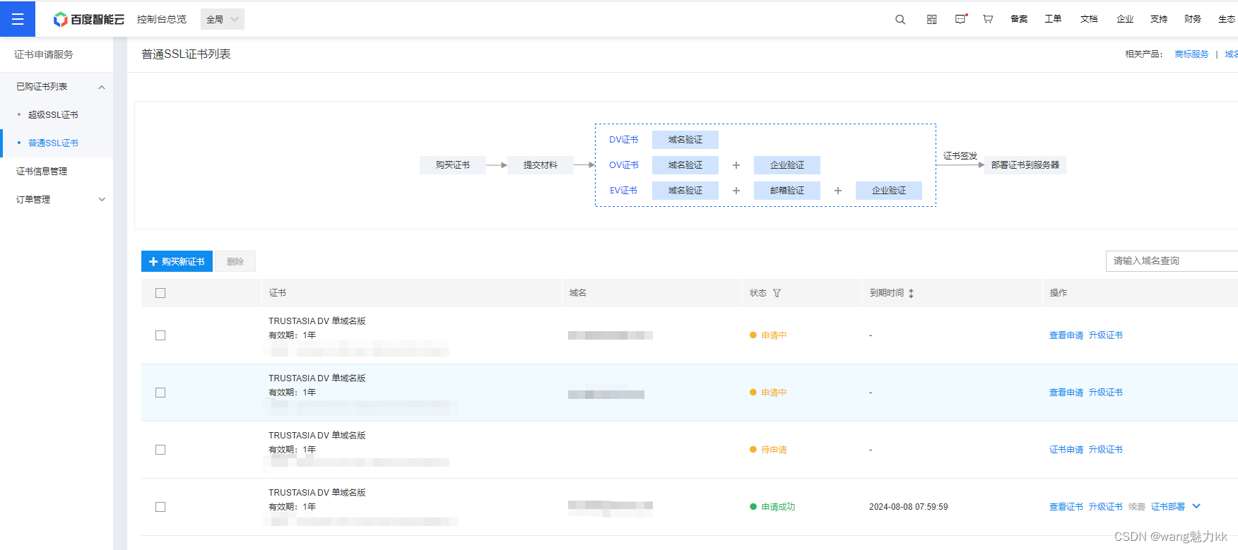Toggle the select-all header checkbox

click(160, 293)
